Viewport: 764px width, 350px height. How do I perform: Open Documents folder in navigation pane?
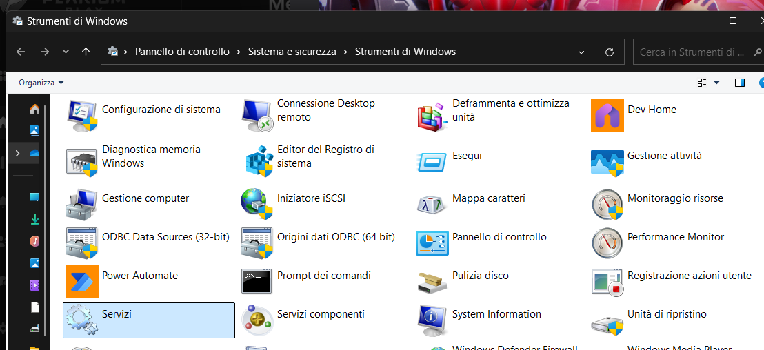[34, 307]
